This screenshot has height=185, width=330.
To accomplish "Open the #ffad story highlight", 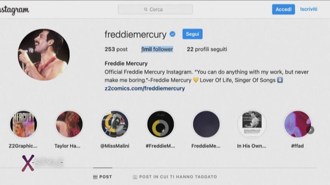I will (x=297, y=124).
